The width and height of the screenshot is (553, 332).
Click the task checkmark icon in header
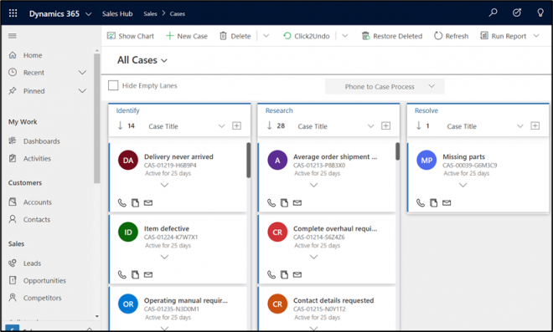pyautogui.click(x=517, y=13)
